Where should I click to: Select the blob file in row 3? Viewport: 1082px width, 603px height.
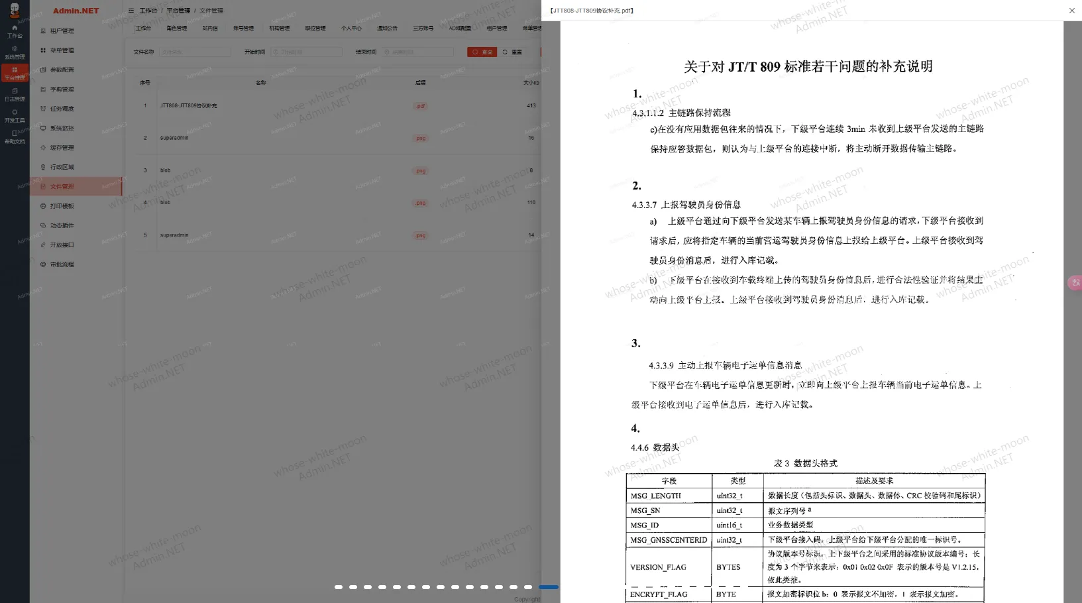tap(165, 170)
